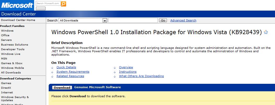Image resolution: width=275 pixels, height=105 pixels.
Task: Open Developer Tools product family
Action: 13,49
